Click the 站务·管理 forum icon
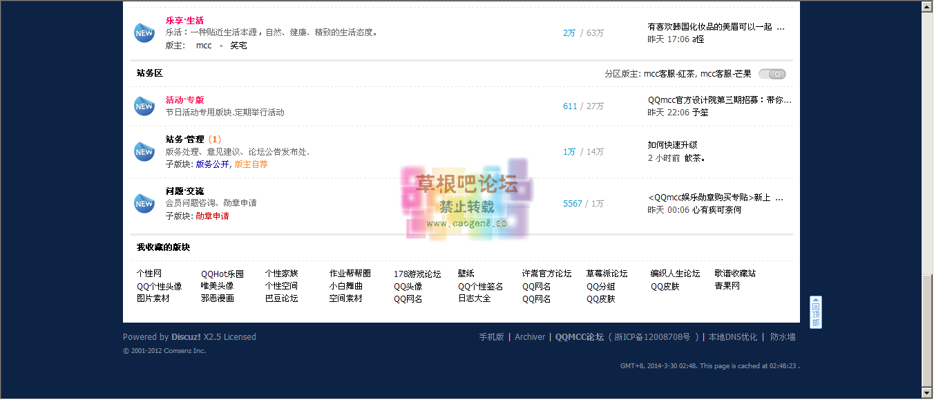 click(x=144, y=151)
